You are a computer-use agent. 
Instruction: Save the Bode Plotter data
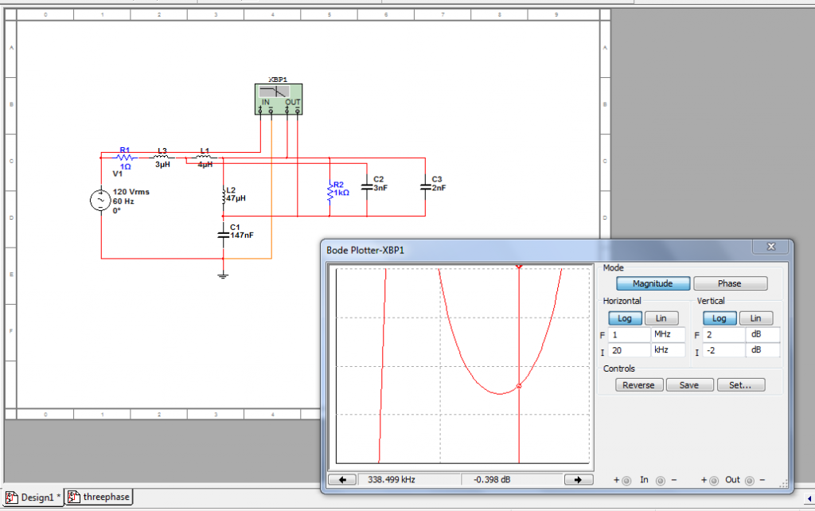689,385
